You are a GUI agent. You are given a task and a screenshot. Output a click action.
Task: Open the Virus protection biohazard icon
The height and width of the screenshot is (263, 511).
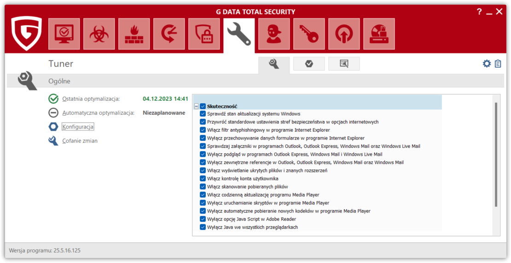point(99,34)
